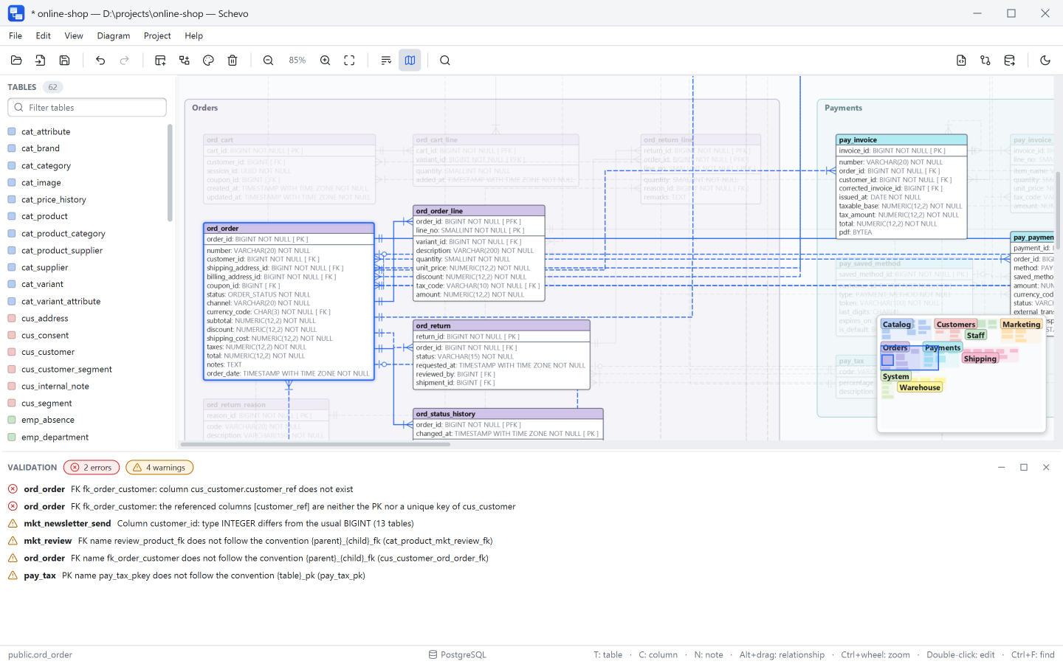Image resolution: width=1063 pixels, height=664 pixels.
Task: Jump to Catalog group in minimap
Action: (x=897, y=325)
